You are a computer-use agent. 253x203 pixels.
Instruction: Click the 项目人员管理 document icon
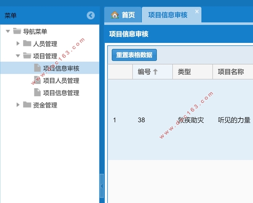[37, 80]
